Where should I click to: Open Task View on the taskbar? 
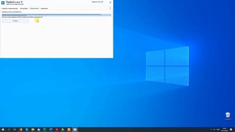tap(15, 129)
